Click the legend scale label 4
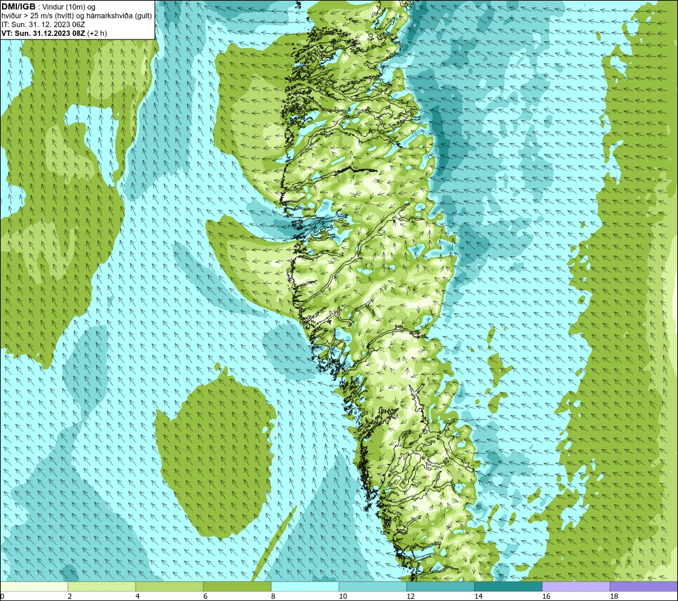The width and height of the screenshot is (678, 601). 138,597
